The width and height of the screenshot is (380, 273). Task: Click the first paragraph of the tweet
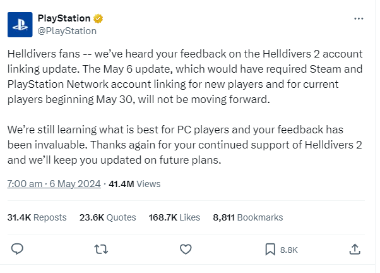point(185,76)
